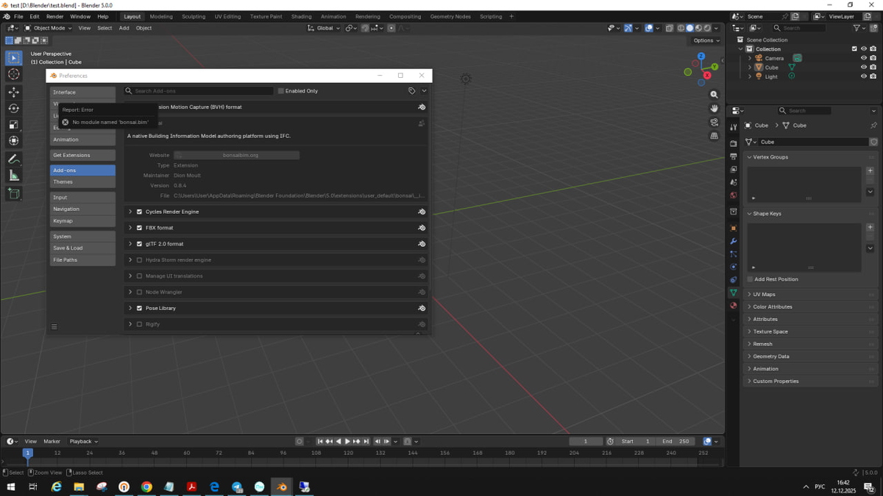Enable the Rigify add-on checkbox
Screen dimensions: 883x496
139,324
